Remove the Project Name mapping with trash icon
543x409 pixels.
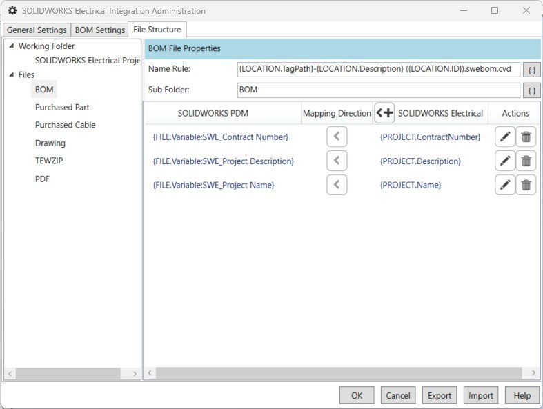526,185
